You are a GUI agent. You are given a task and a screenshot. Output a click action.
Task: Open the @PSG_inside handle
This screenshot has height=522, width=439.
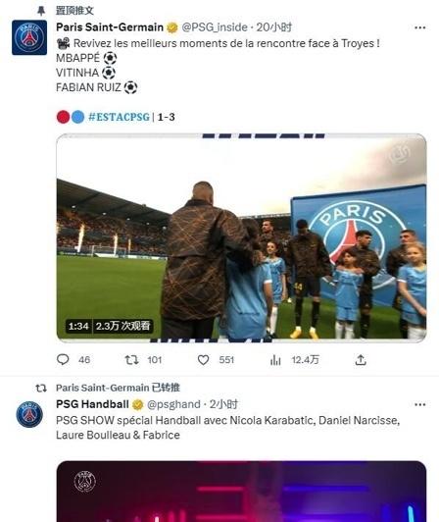215,27
